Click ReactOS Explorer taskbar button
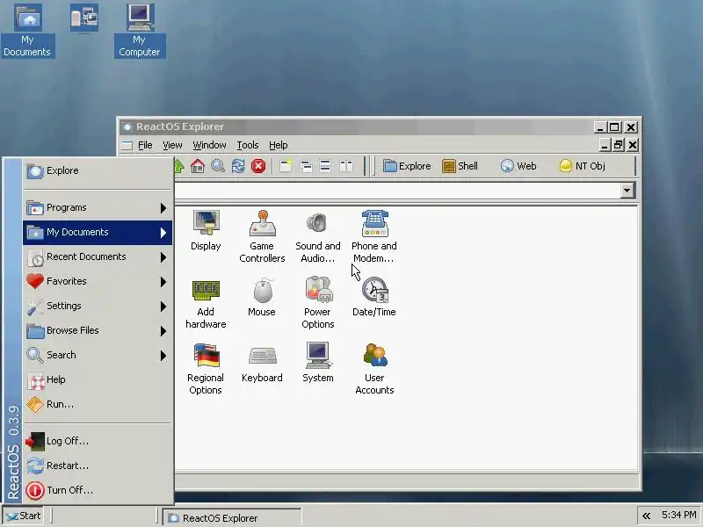 (x=231, y=518)
